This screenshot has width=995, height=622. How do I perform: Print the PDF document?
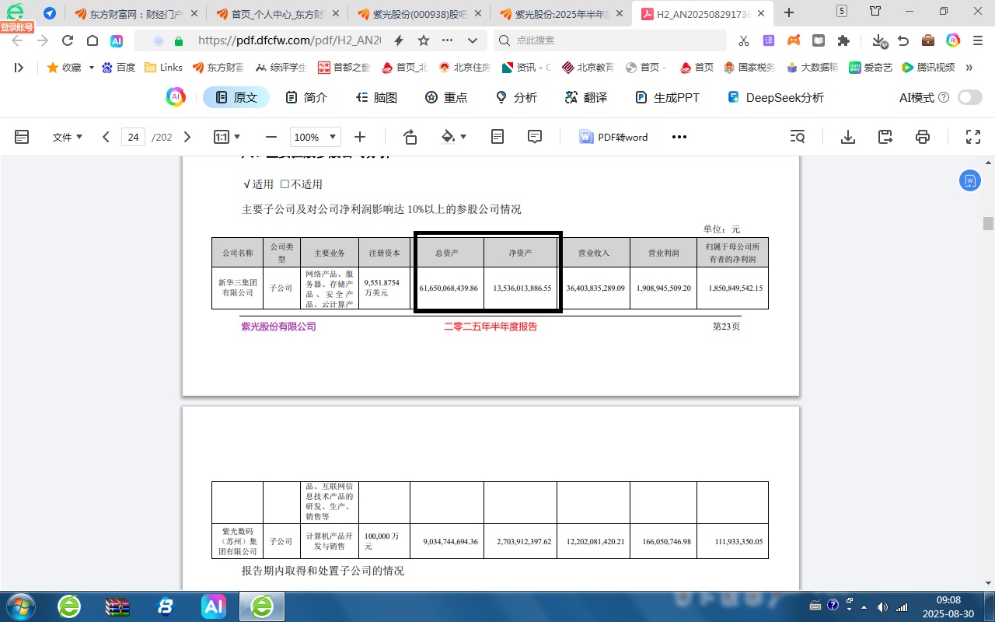coord(923,137)
